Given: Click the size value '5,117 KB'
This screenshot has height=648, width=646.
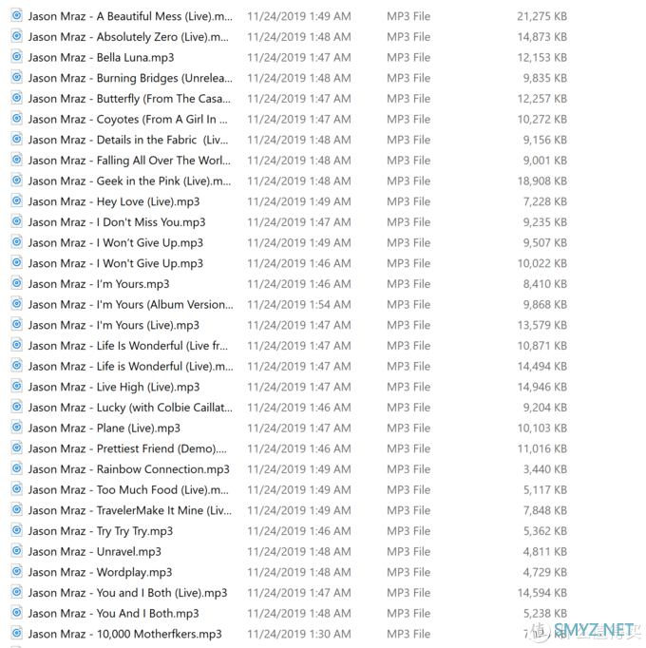Looking at the screenshot, I should click(x=544, y=490).
